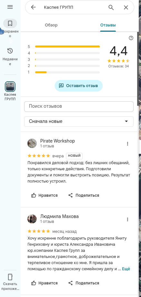Switch to the Отзывы tab
141x297 pixels.
(108, 25)
